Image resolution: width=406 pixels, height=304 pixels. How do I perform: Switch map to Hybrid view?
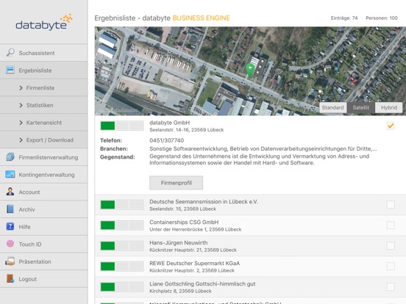[x=388, y=107]
